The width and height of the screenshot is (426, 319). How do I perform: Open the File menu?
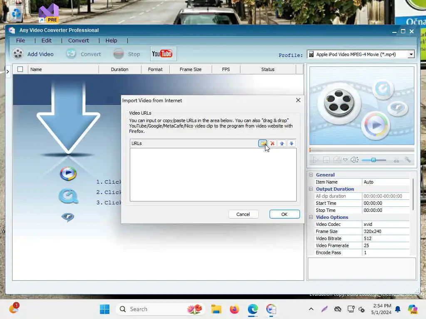coord(20,40)
